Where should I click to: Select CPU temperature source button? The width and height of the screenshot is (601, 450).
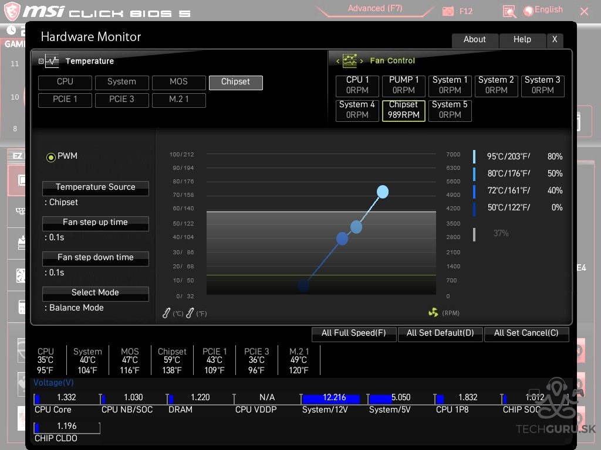click(x=65, y=82)
